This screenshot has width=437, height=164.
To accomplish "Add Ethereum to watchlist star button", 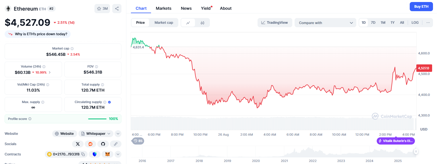I will (102, 9).
